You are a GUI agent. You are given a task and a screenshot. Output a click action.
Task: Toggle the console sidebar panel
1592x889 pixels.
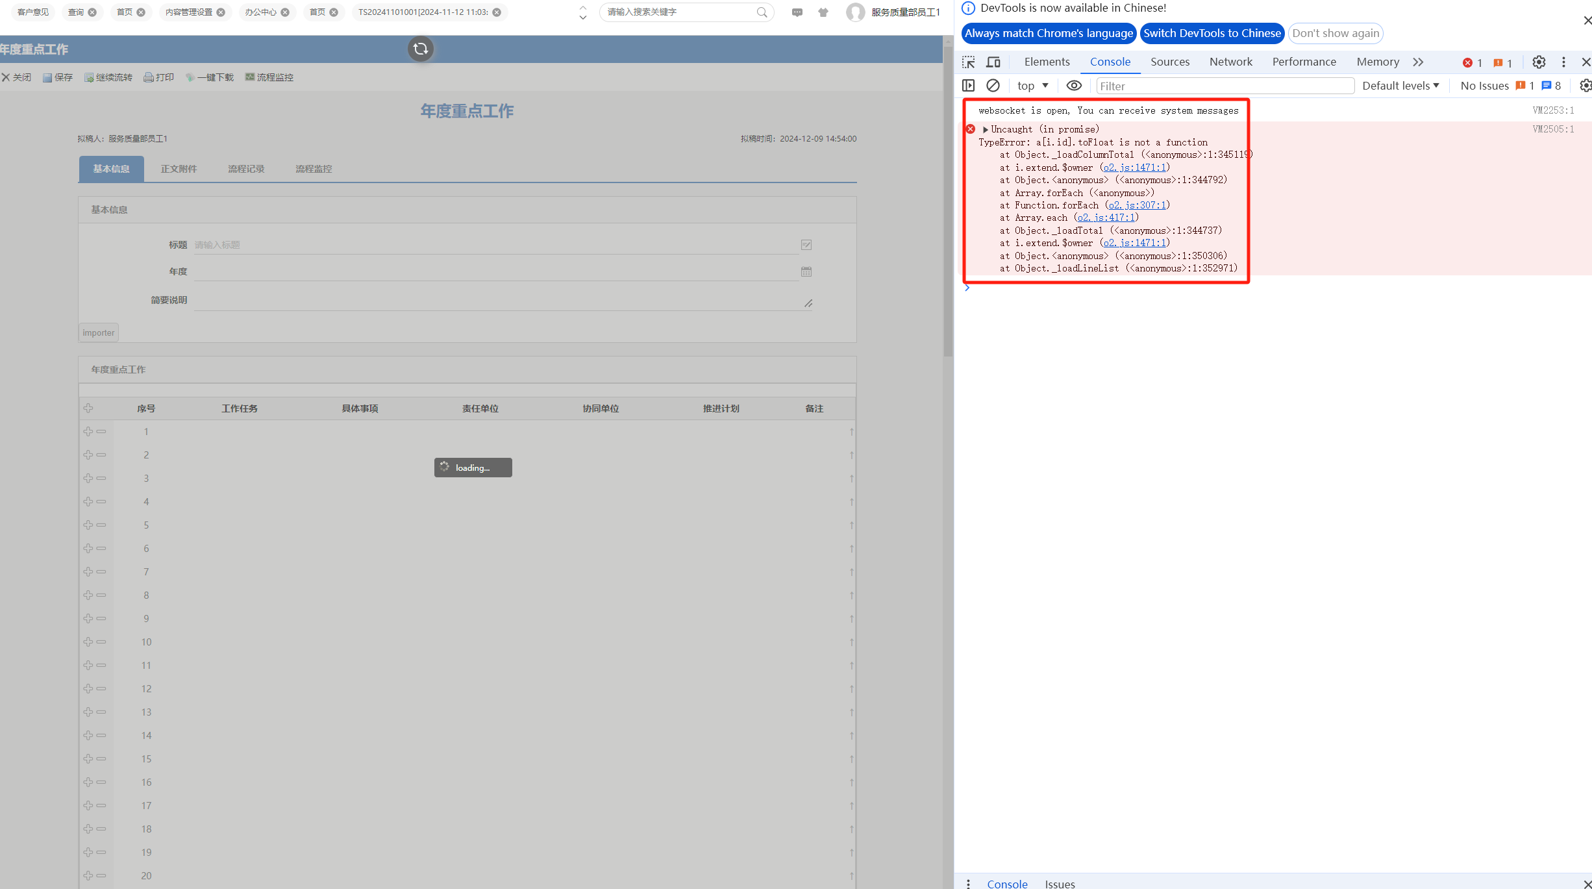pos(969,86)
